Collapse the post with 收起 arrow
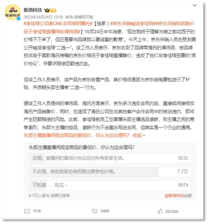The width and height of the screenshot is (208, 224). click(x=139, y=135)
